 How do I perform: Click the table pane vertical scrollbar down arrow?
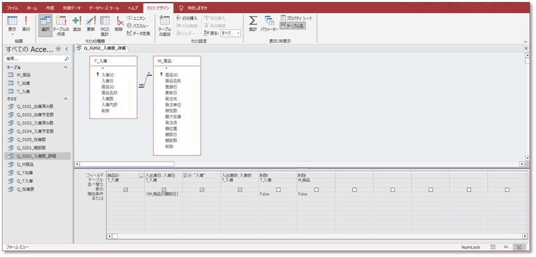click(527, 159)
